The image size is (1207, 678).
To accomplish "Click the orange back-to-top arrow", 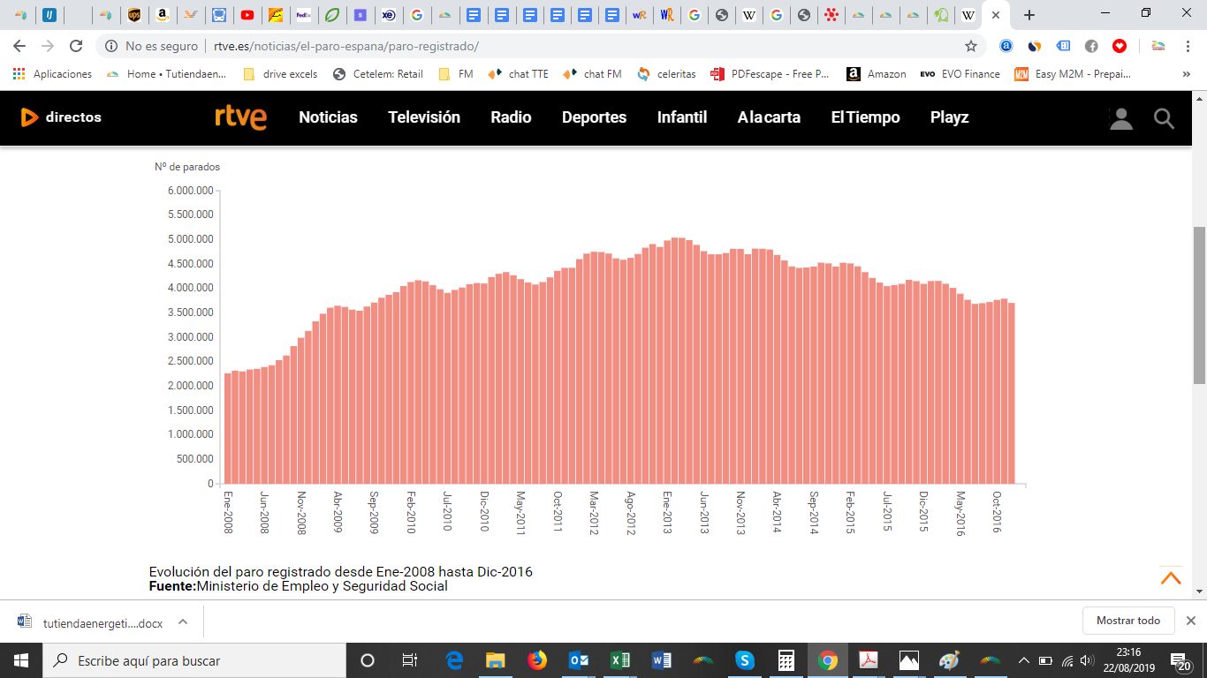I will 1171,578.
